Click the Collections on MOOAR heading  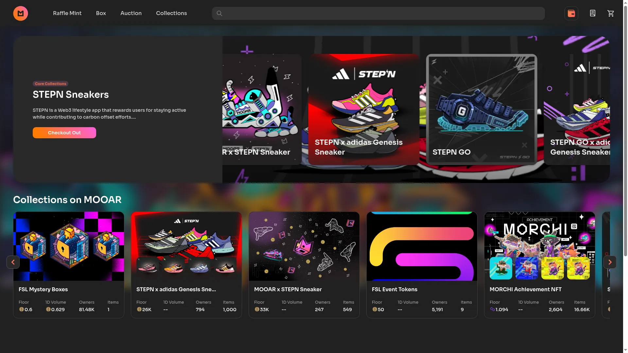pyautogui.click(x=67, y=200)
